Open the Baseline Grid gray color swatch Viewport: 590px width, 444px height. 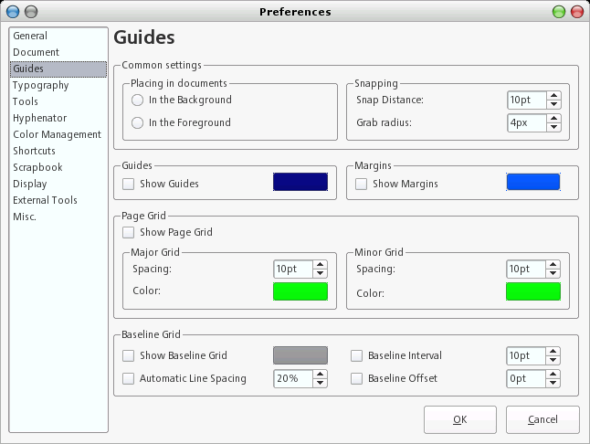pyautogui.click(x=300, y=355)
